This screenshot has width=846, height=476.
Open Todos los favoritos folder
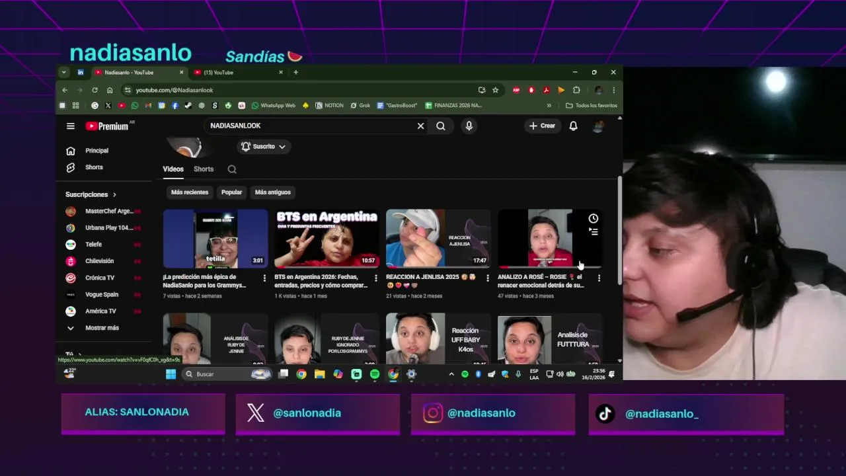click(x=592, y=105)
